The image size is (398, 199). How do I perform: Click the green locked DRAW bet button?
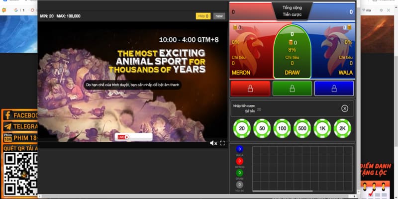[292, 89]
